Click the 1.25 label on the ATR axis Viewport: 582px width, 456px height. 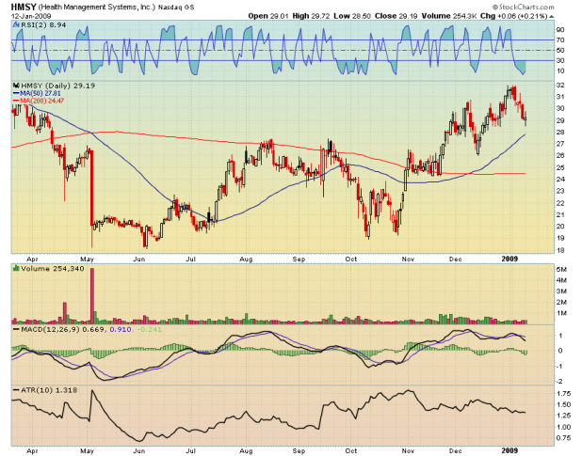(564, 416)
